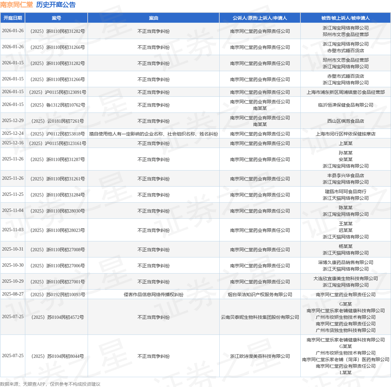Click defendant 陈某某

coord(346,208)
